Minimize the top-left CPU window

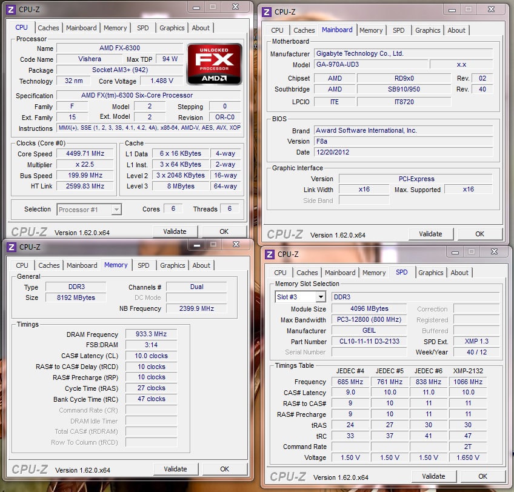coord(196,7)
